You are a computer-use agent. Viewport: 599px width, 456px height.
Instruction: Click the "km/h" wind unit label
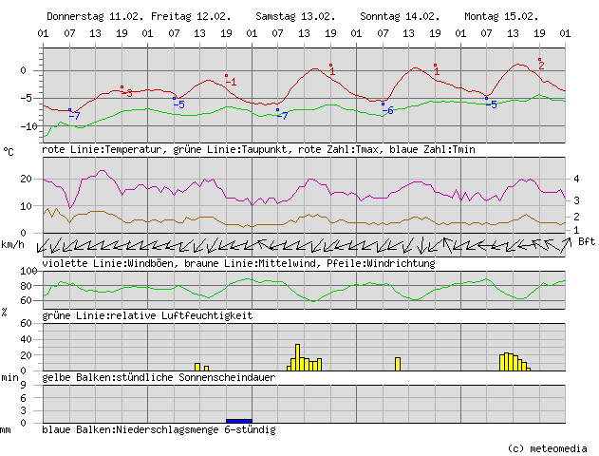point(13,245)
